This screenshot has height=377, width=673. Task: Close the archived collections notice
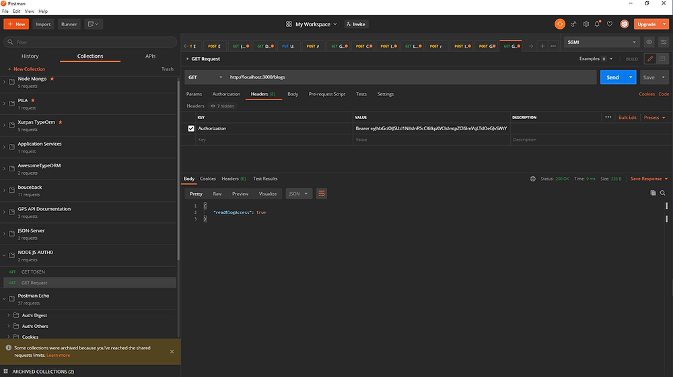172,351
